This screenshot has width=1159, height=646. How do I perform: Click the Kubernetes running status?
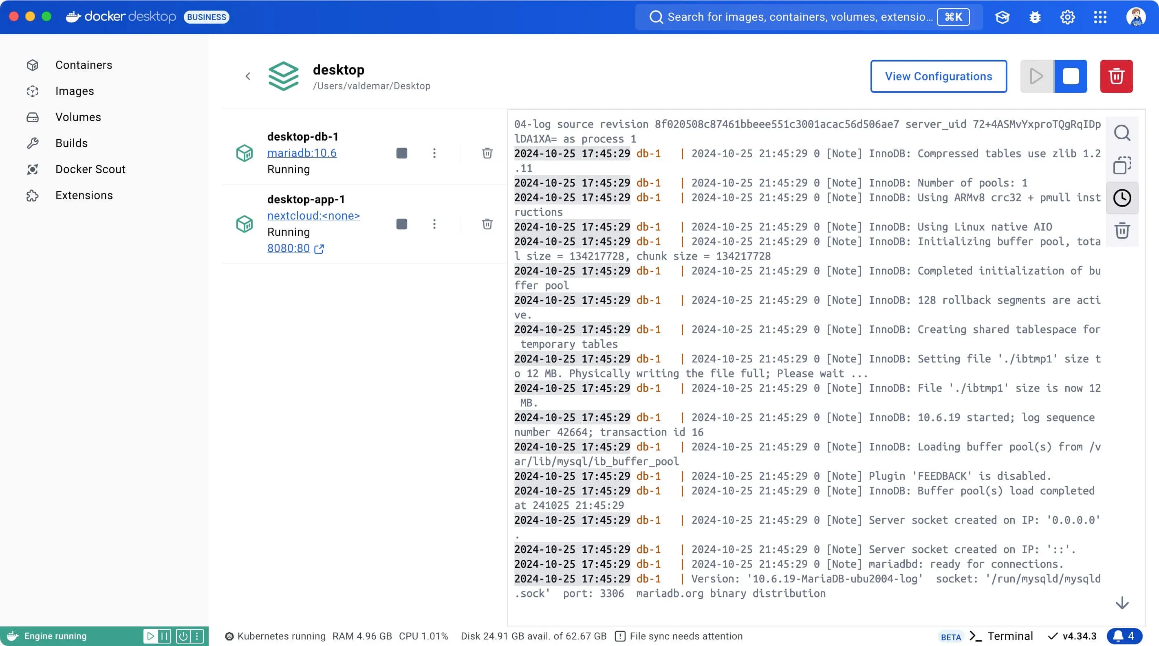tap(275, 636)
